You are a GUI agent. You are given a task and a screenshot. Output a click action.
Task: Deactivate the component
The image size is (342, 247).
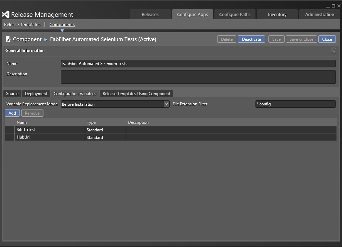[251, 39]
